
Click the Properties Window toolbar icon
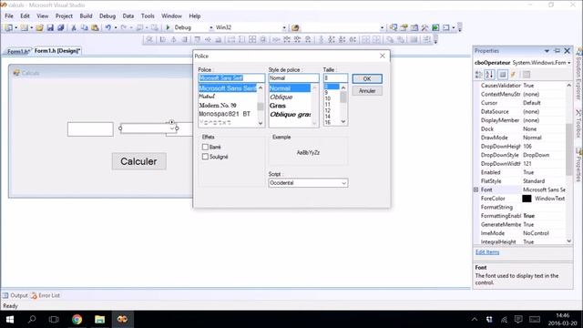point(404,27)
